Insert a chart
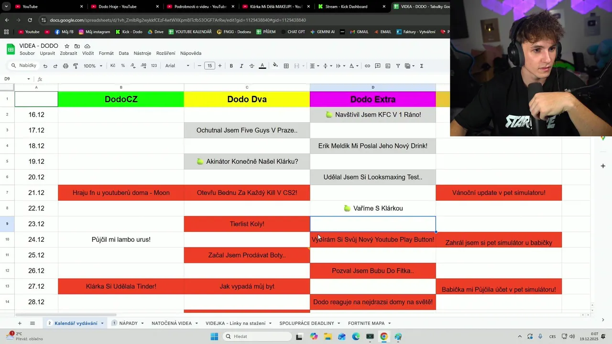Viewport: 612px width, 344px height. point(388,66)
